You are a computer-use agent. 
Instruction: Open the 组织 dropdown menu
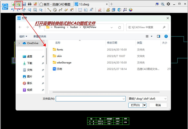click(x=23, y=36)
